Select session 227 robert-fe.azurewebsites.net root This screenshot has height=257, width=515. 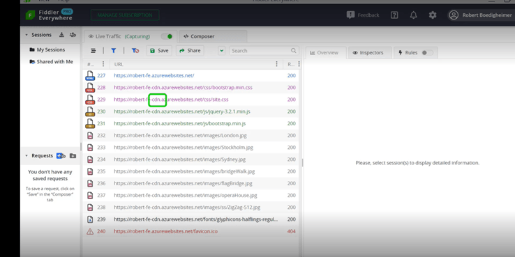click(x=191, y=76)
